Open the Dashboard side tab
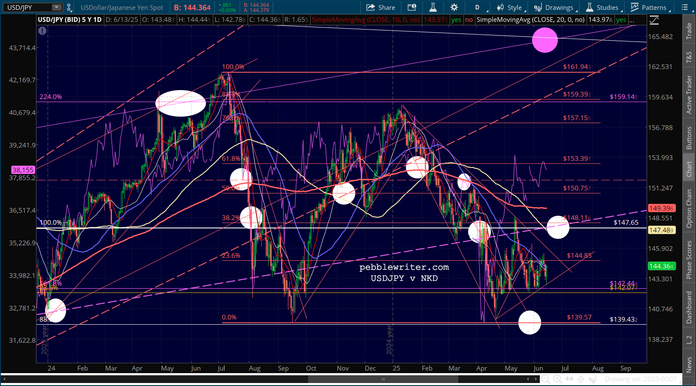Image resolution: width=696 pixels, height=386 pixels. tap(689, 307)
